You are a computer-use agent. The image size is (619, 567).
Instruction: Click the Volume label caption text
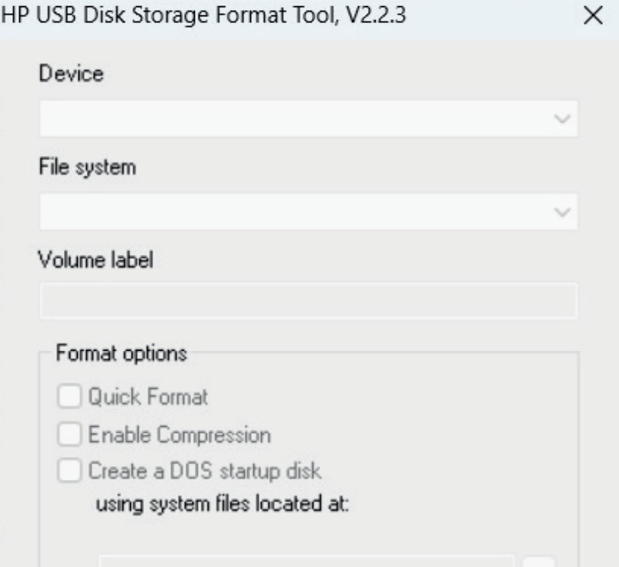pos(95,260)
